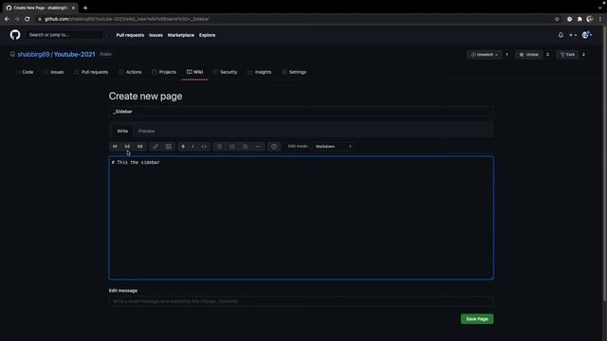Viewport: 607px width, 341px height.
Task: Open the Insights tab
Action: point(259,72)
